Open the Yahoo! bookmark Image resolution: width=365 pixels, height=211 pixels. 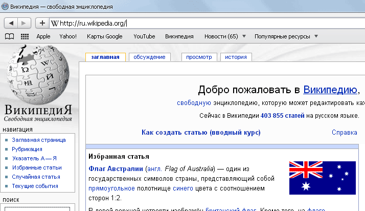[x=68, y=36]
